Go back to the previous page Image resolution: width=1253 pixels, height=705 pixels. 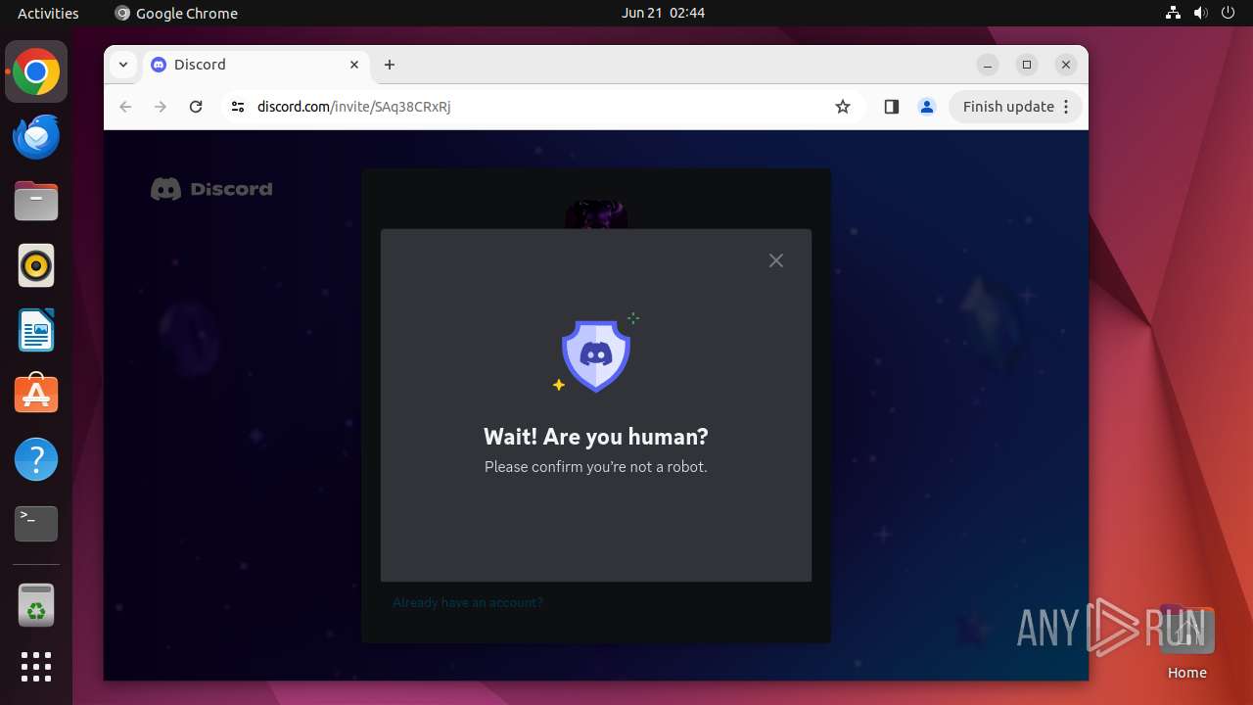click(125, 107)
